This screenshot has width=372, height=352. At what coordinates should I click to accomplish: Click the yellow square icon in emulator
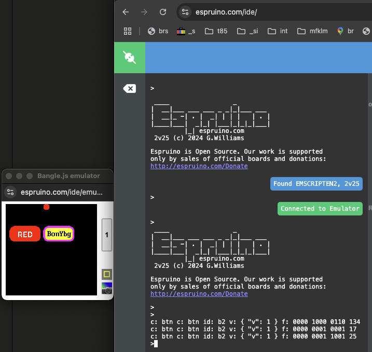[x=107, y=274]
